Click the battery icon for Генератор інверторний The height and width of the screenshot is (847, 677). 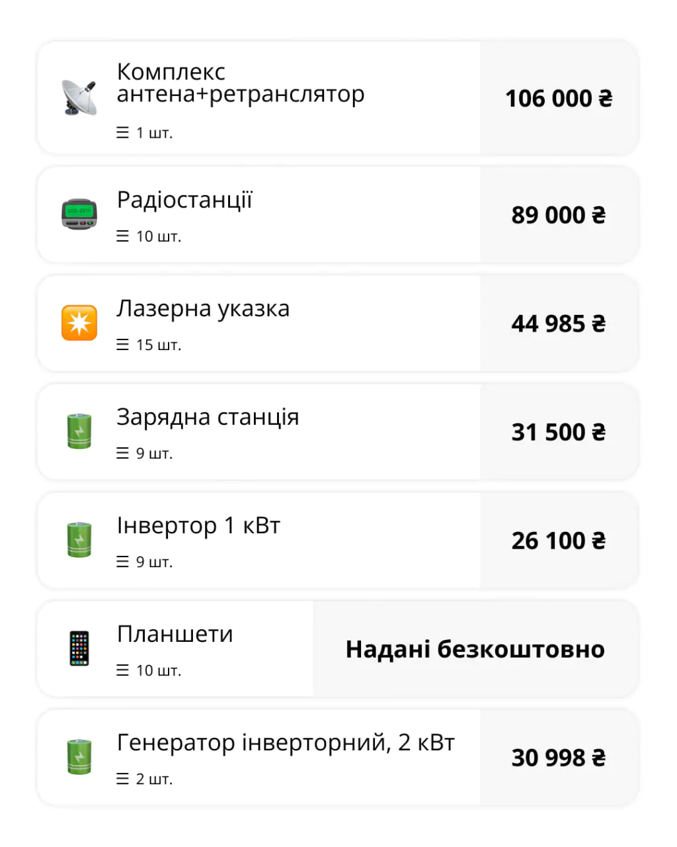[79, 757]
